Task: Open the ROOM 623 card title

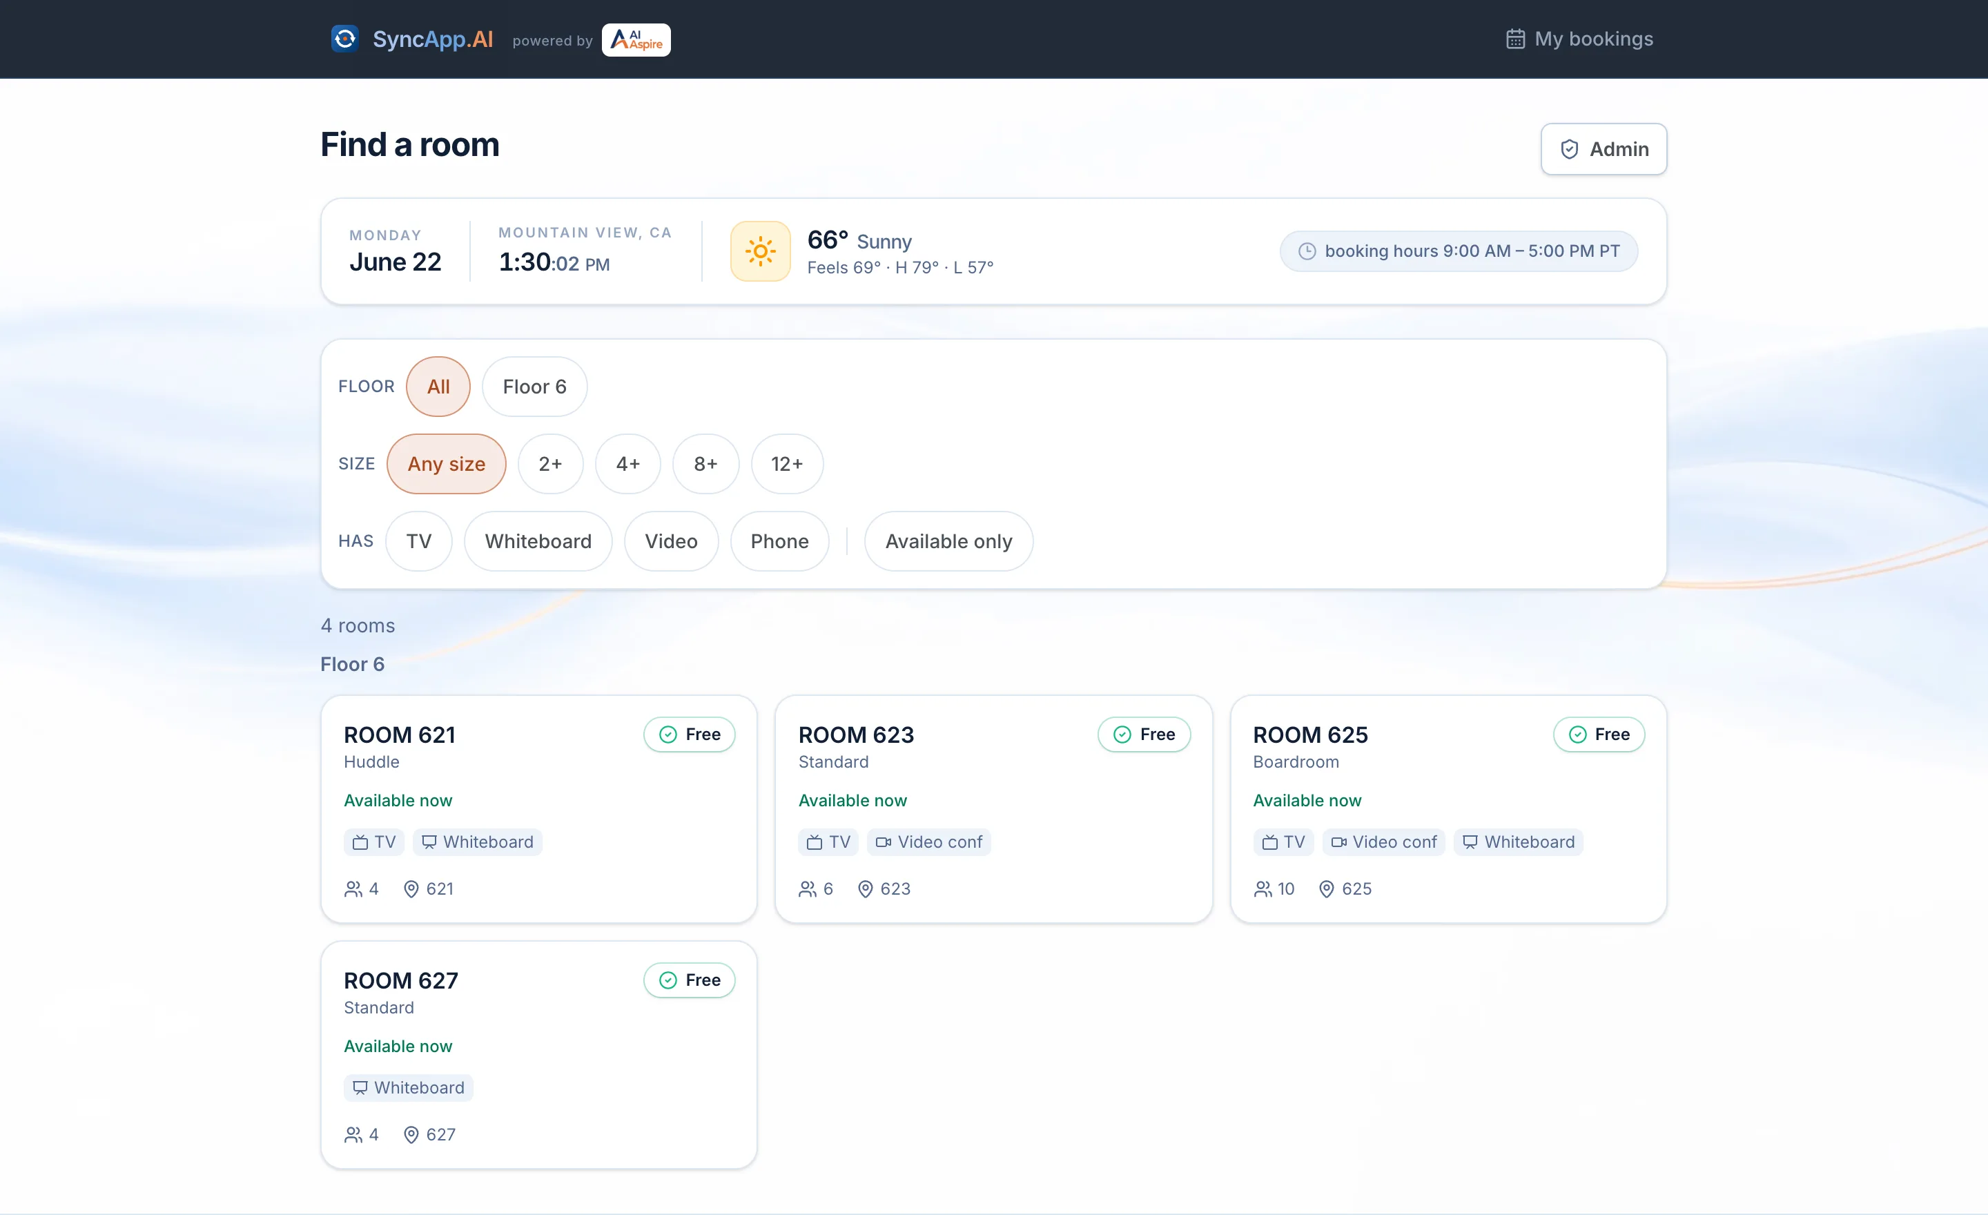Action: pyautogui.click(x=856, y=735)
